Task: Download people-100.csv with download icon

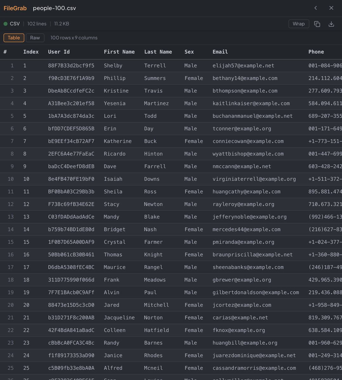Action: click(x=331, y=24)
